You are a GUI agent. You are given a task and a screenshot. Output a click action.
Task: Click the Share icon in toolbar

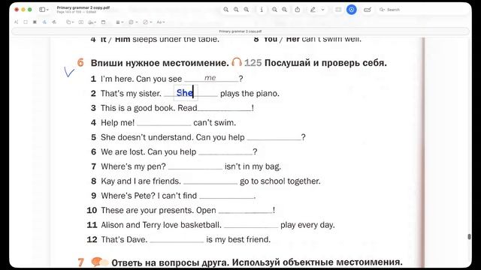298,10
